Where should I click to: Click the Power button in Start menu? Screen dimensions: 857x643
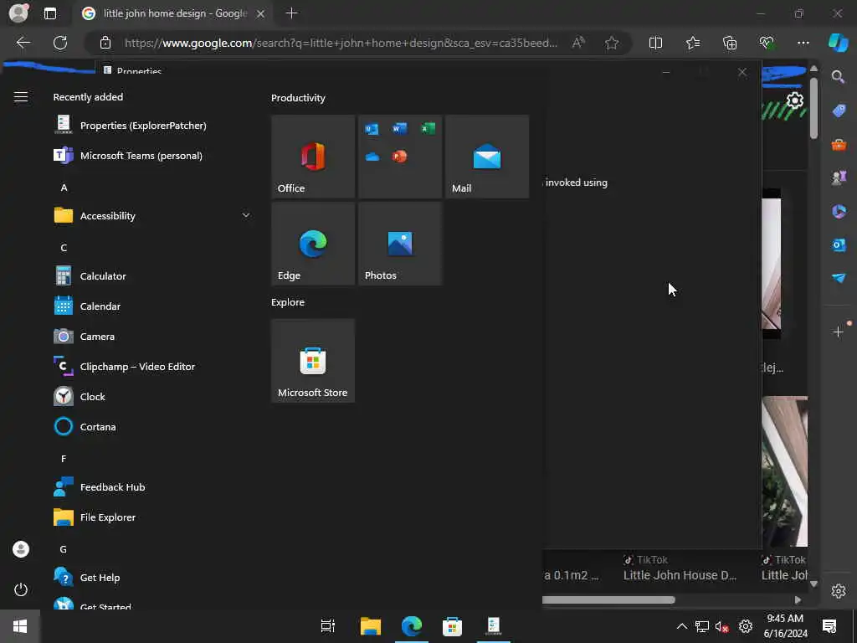tap(21, 589)
